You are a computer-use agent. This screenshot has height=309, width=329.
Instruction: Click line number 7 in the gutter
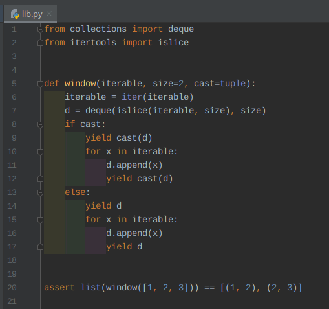14,111
